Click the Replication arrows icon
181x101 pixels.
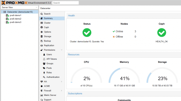pyautogui.click(x=42, y=45)
